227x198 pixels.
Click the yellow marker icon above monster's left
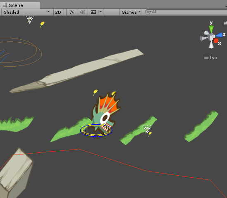coord(95,92)
